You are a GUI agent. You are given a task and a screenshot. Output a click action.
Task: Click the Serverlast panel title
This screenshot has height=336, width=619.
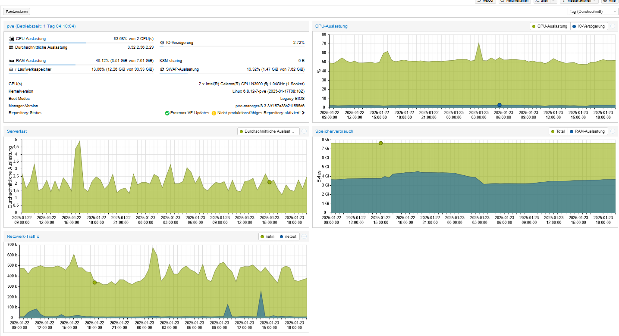[17, 131]
